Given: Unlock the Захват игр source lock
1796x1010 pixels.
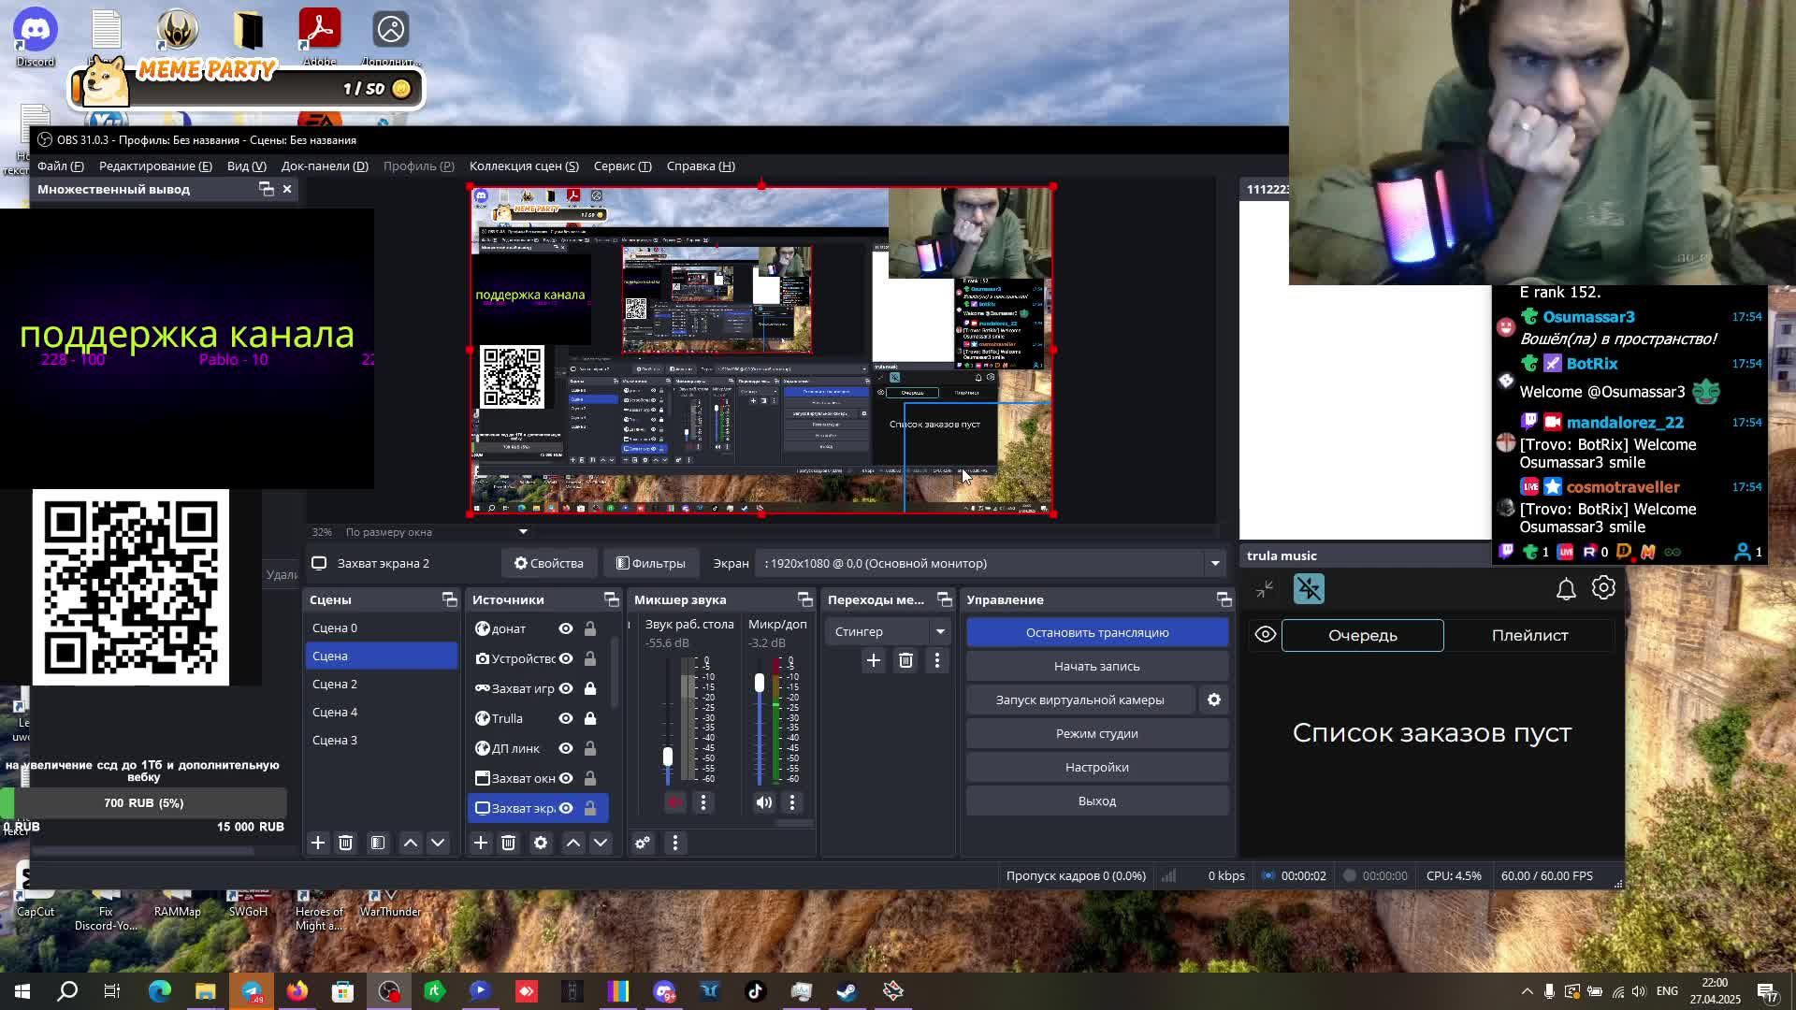Looking at the screenshot, I should click(590, 689).
